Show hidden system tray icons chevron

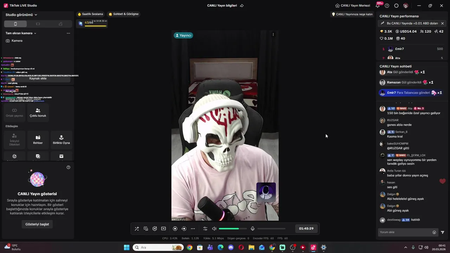(x=405, y=247)
